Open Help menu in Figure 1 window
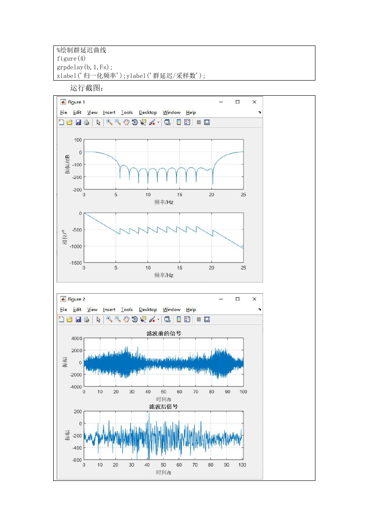Viewport: 376px width, 532px height. click(x=191, y=113)
